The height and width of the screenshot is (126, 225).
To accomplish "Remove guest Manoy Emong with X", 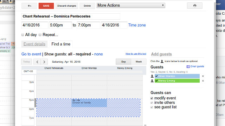I will point(203,81).
